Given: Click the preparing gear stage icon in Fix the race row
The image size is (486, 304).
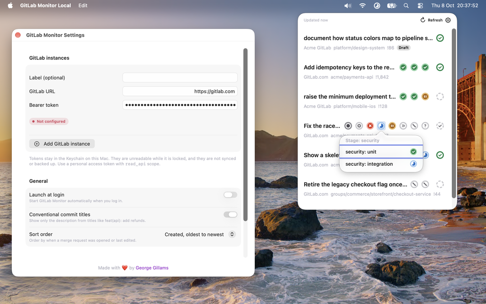Looking at the screenshot, I should 359,125.
